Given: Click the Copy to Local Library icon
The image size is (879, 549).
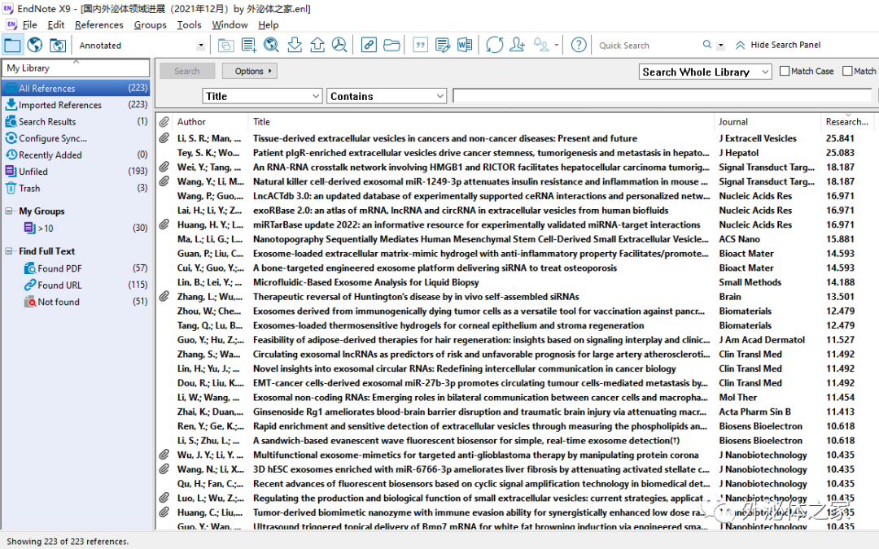Looking at the screenshot, I should [x=226, y=45].
